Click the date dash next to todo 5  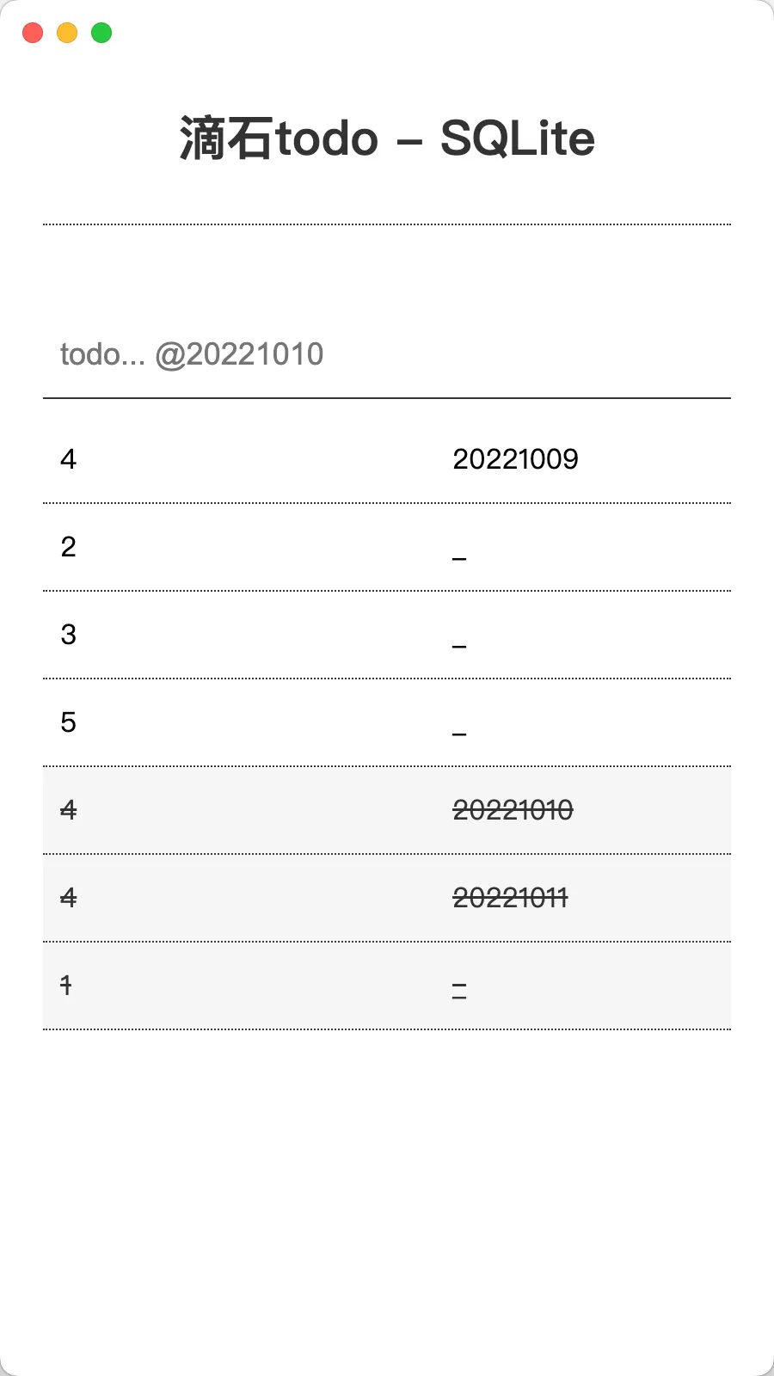pos(459,733)
